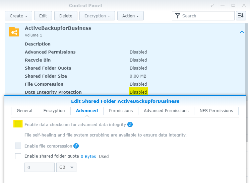This screenshot has height=183, width=250.
Task: Collapse ActiveBackupforBusiness details with the chevron
Action: tap(242, 32)
